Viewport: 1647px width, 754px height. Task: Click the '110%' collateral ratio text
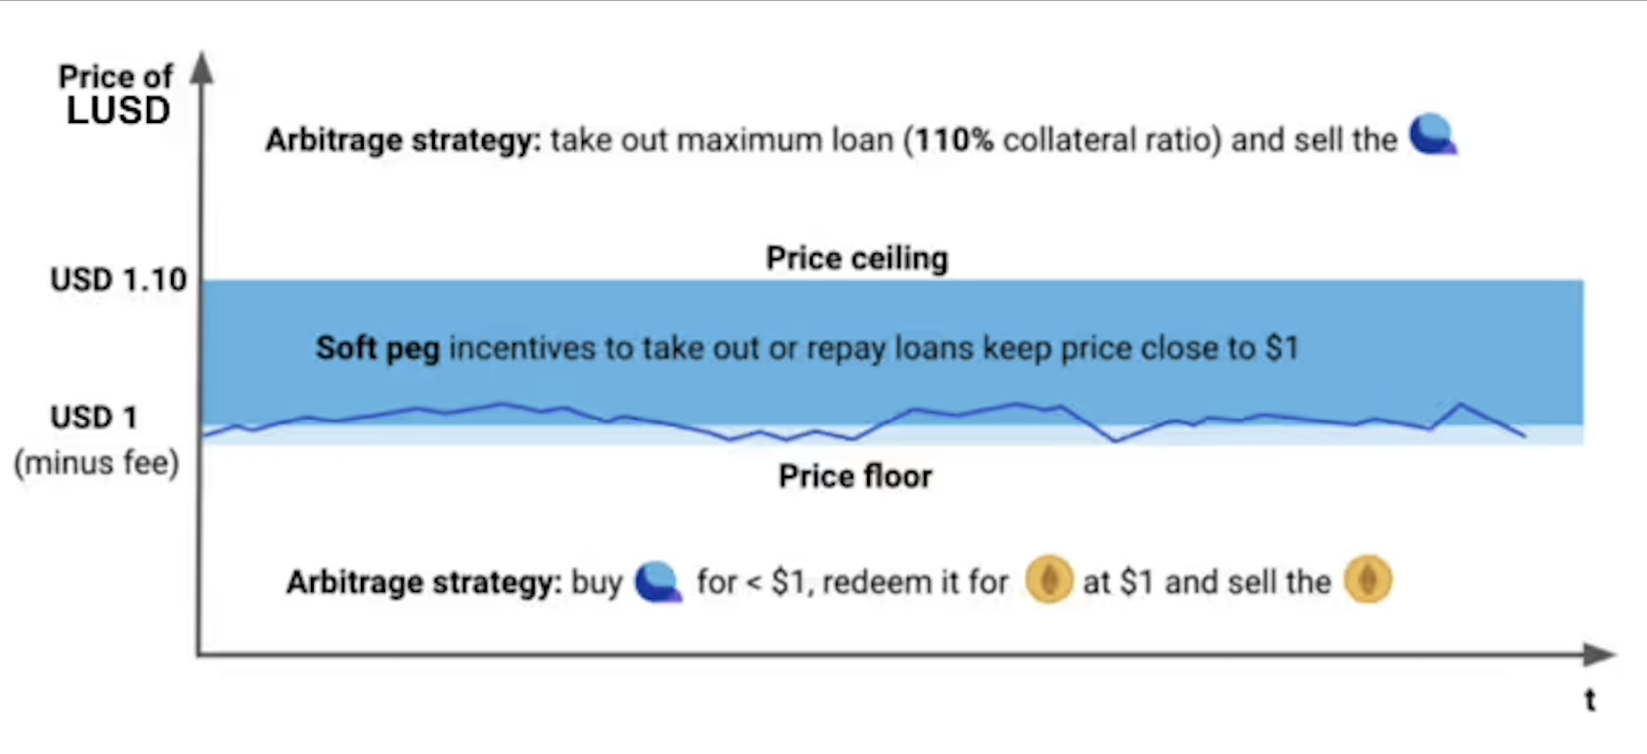coord(954,140)
